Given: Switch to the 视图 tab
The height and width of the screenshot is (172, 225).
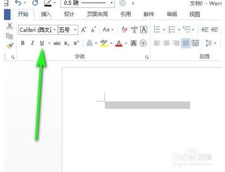Looking at the screenshot, I should [195, 14].
